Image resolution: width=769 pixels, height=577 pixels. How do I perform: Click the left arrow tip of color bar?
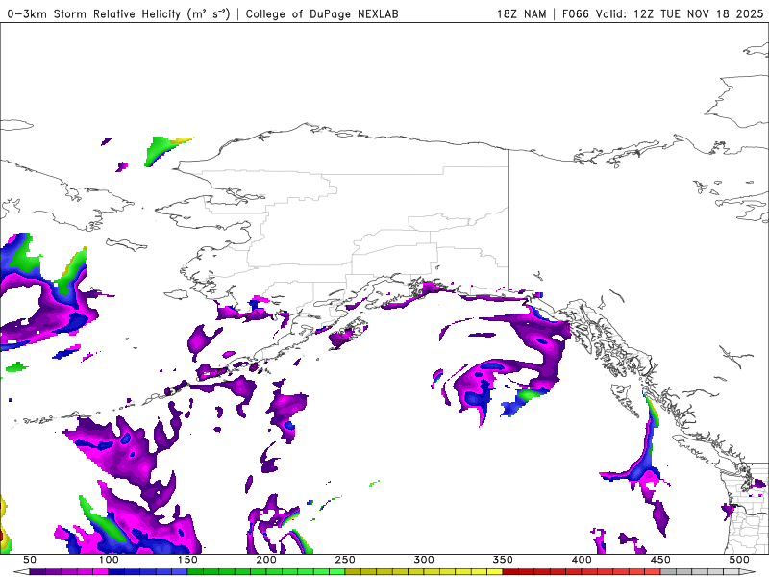(20, 572)
